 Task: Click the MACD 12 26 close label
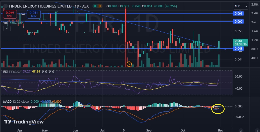[16, 102]
